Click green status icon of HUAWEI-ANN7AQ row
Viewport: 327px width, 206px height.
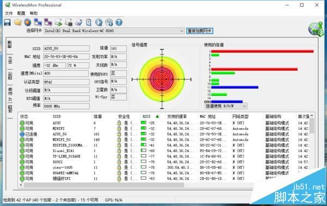click(x=22, y=173)
